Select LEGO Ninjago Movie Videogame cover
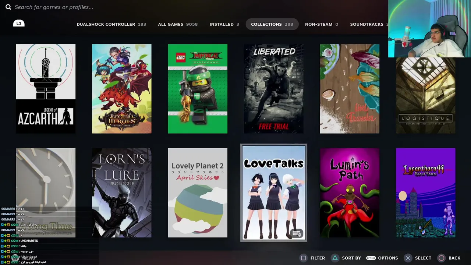The width and height of the screenshot is (471, 265). [x=198, y=89]
